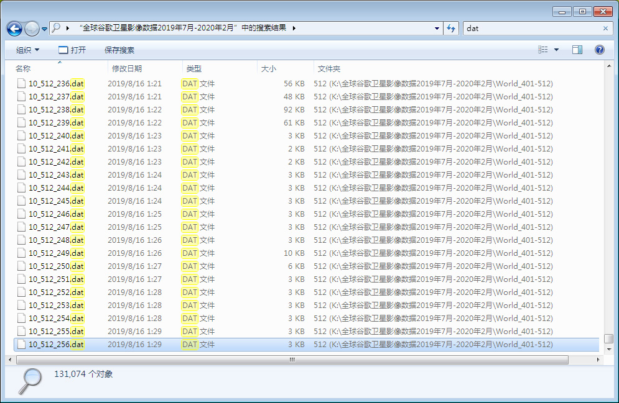
Task: Open the 组织 dropdown menu
Action: [x=26, y=49]
